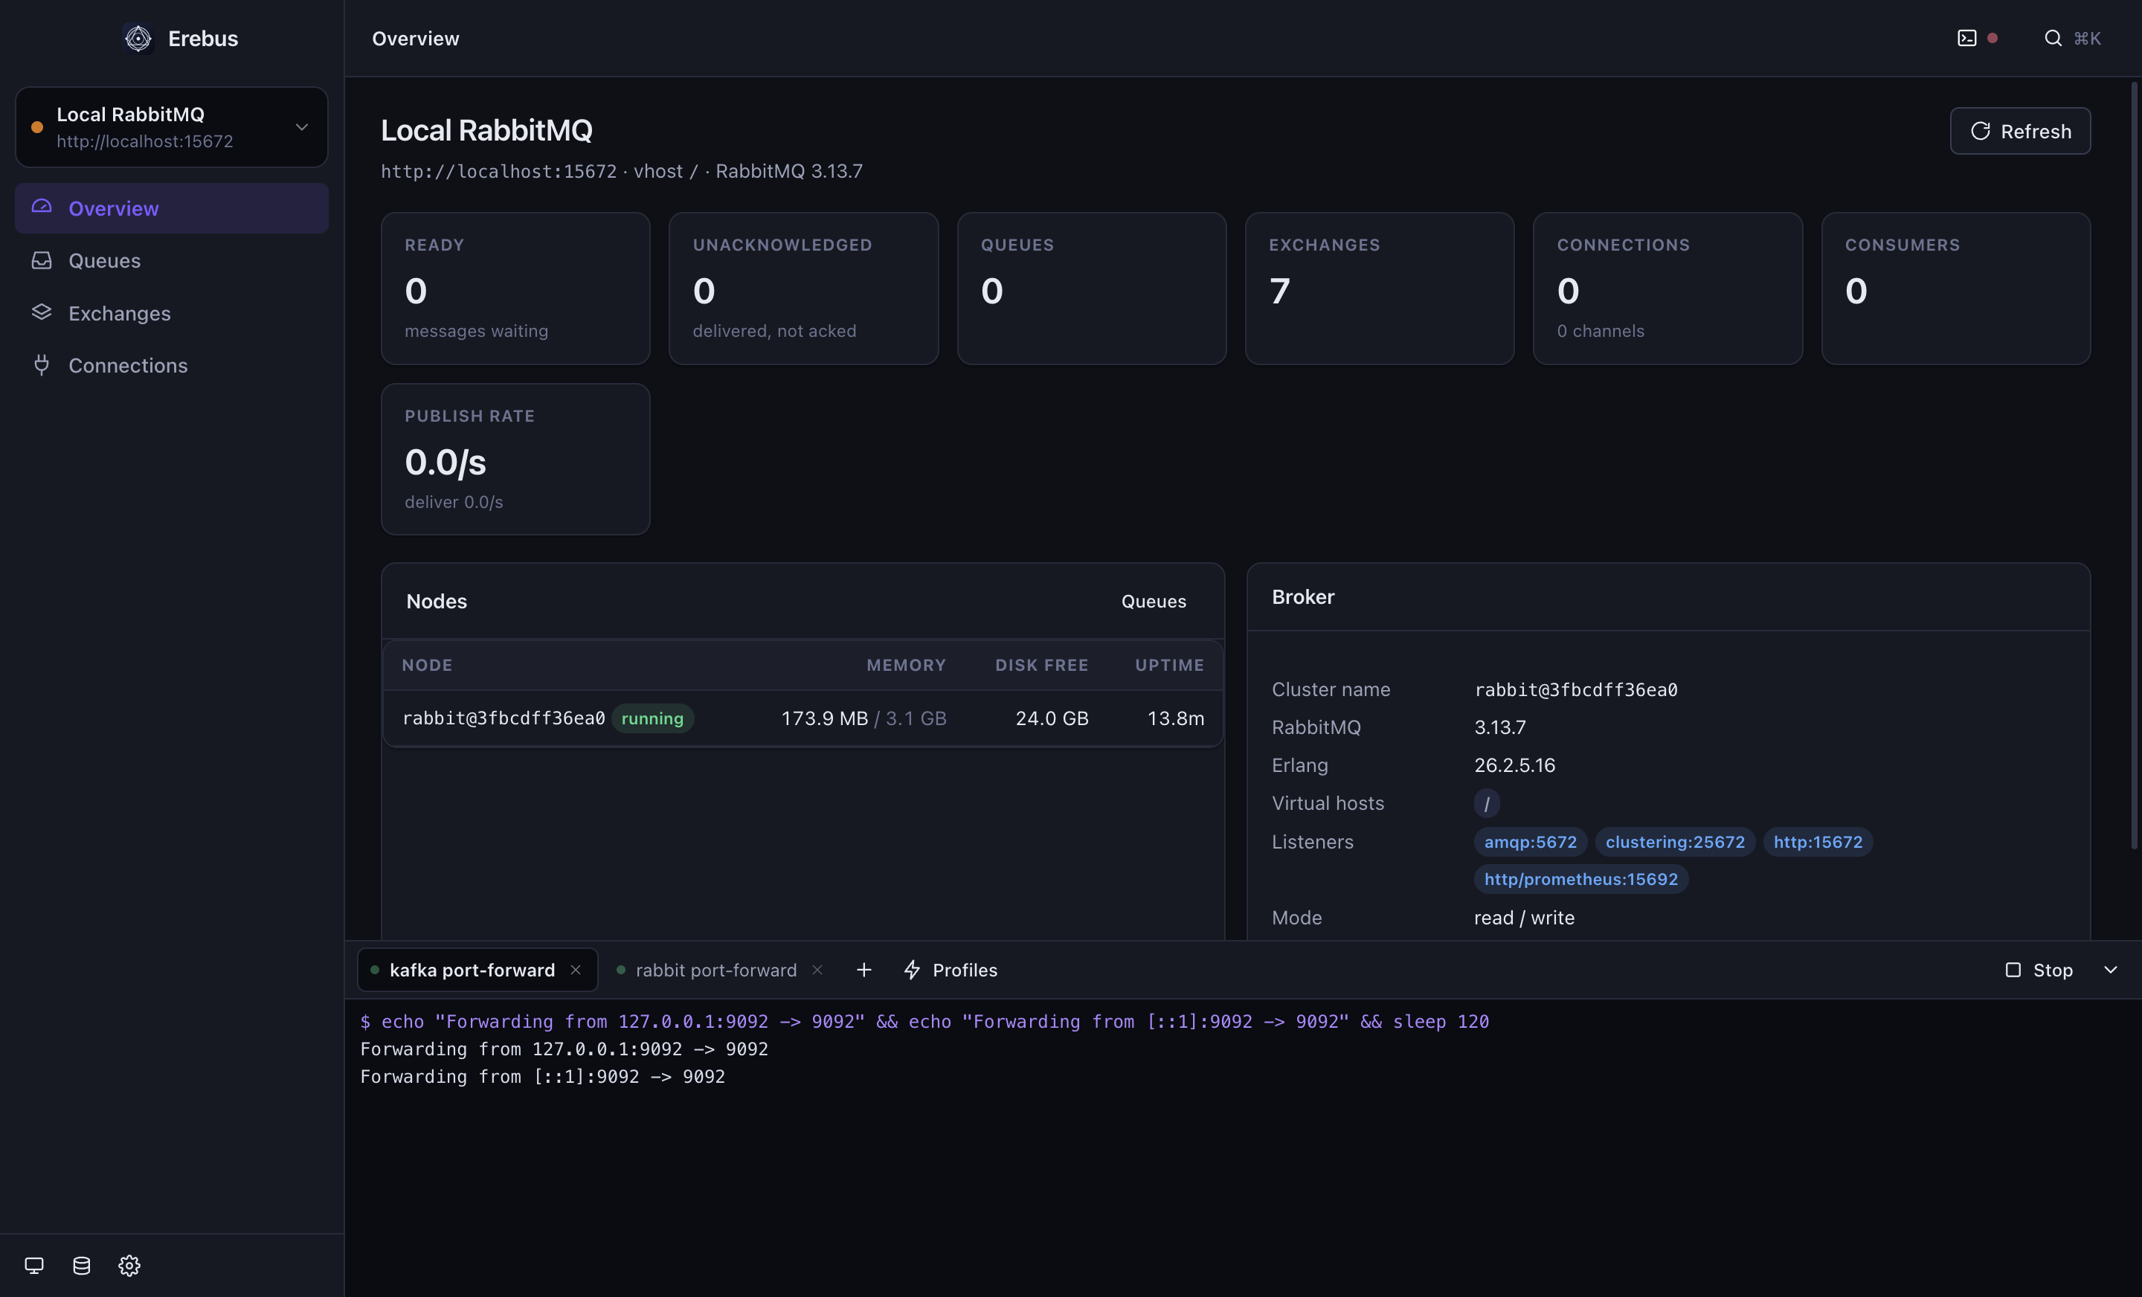2142x1297 pixels.
Task: Expand the Local RabbitMQ connection selector
Action: click(171, 127)
